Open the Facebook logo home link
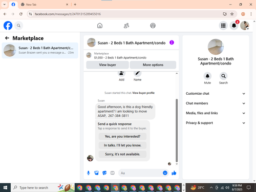 click(8, 26)
